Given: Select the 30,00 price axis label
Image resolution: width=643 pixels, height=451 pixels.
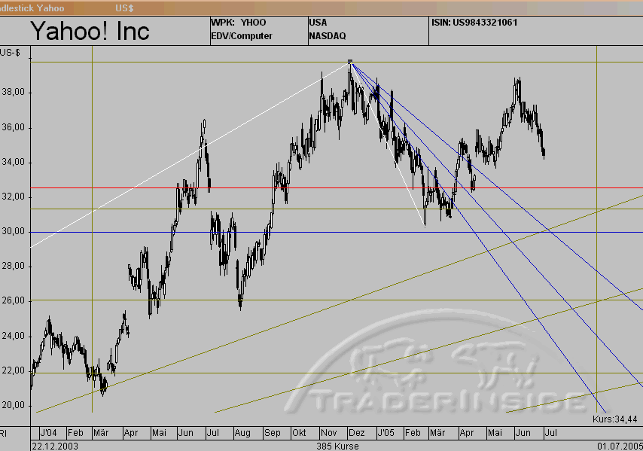Looking at the screenshot, I should pyautogui.click(x=13, y=231).
